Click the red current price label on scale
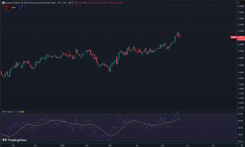The height and width of the screenshot is (147, 245). point(241,38)
